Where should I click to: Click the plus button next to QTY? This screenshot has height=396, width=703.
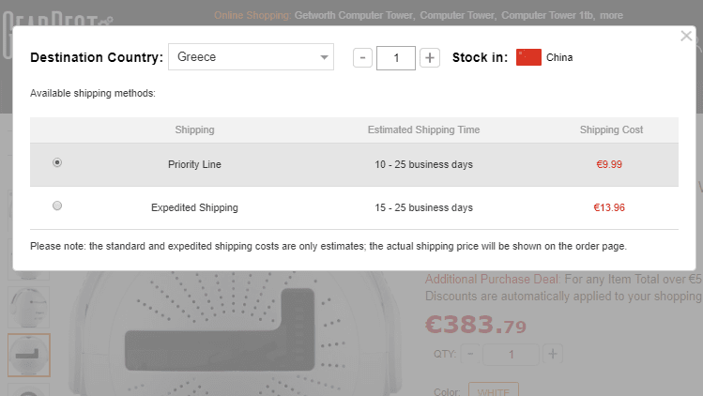(554, 354)
